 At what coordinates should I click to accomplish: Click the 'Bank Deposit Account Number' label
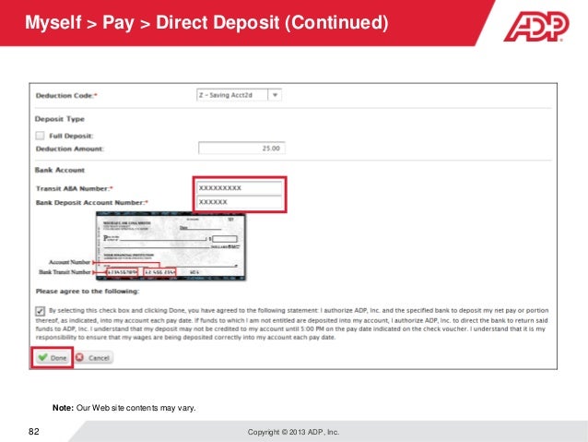coord(92,203)
